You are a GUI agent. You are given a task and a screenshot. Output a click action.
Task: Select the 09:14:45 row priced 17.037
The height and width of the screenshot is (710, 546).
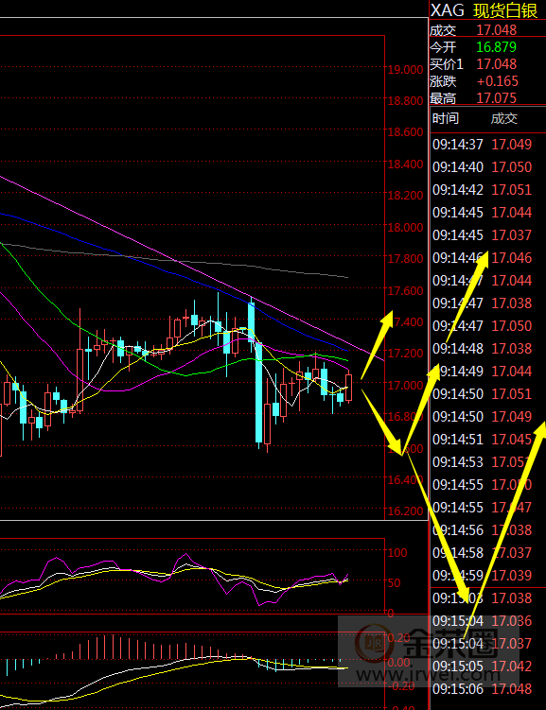point(488,235)
